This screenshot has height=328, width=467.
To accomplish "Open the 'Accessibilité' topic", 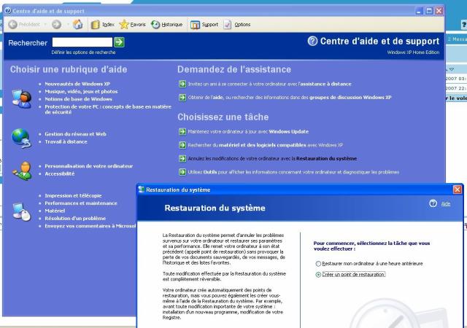I will 60,173.
